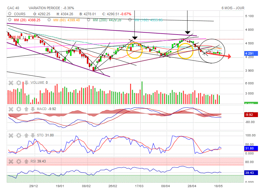This screenshot has width=264, height=190.
Task: Click the 29/12 date label
Action: [x=33, y=186]
